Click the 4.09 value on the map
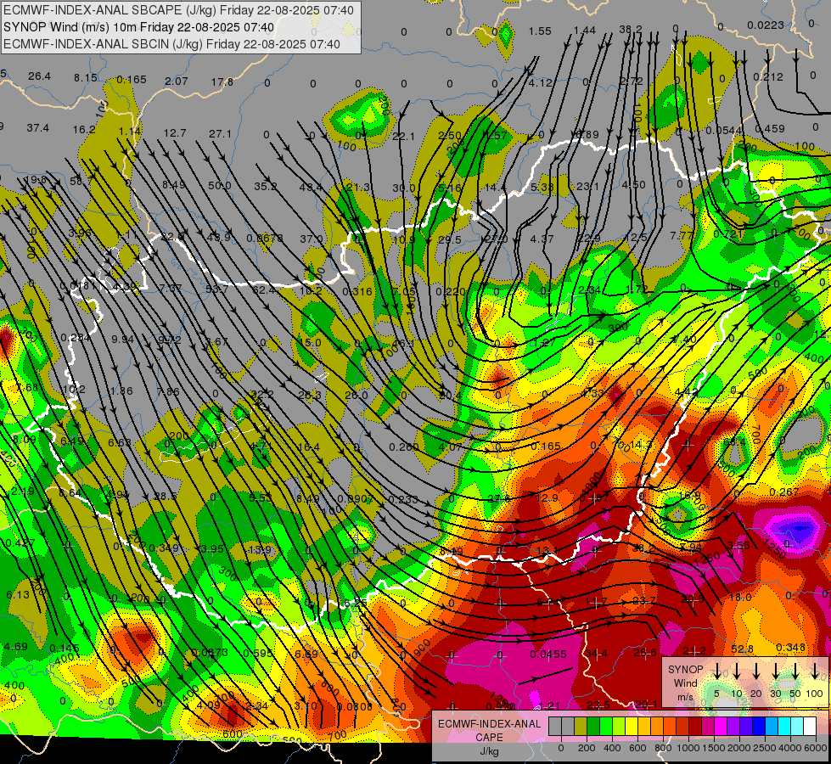The image size is (831, 764). pos(208,705)
